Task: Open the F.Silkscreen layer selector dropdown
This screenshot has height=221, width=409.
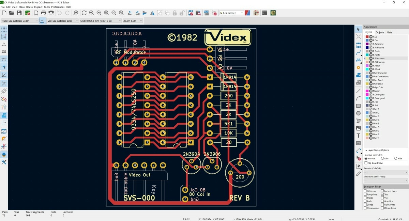Action: tap(231, 13)
